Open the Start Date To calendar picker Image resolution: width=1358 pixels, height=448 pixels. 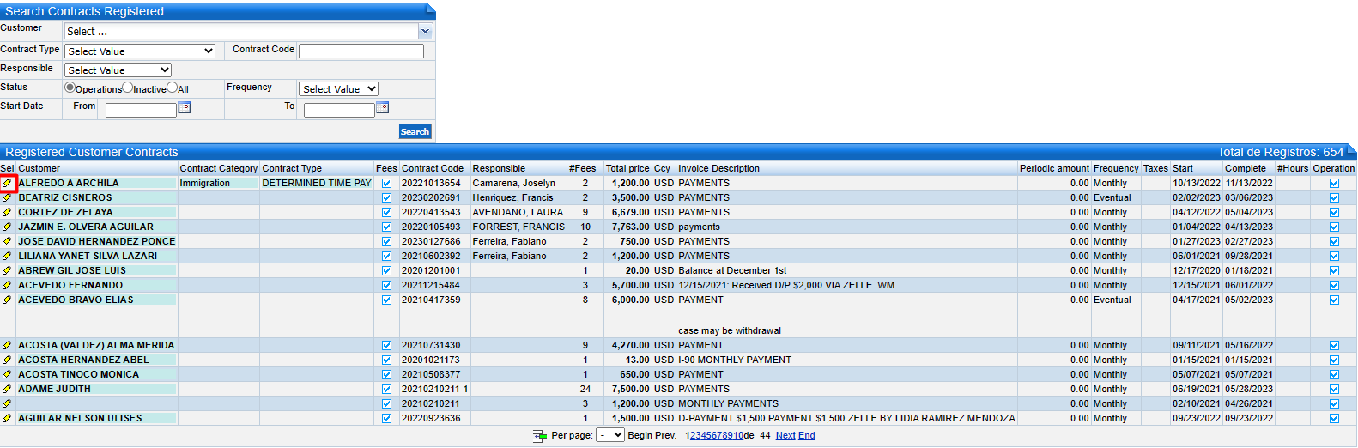pos(383,108)
